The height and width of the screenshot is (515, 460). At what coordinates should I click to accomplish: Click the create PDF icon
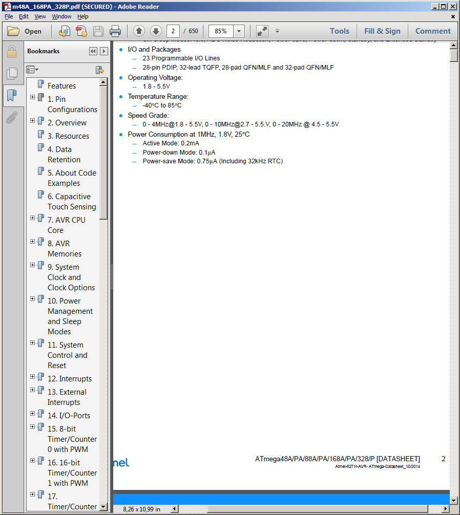pyautogui.click(x=81, y=31)
